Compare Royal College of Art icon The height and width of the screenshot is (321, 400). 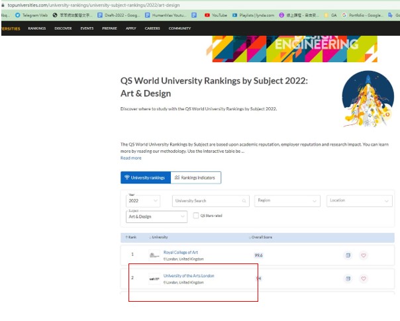[x=348, y=255]
